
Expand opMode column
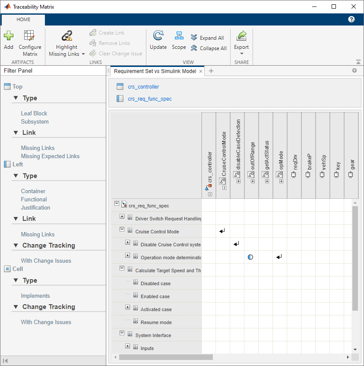pos(281,181)
